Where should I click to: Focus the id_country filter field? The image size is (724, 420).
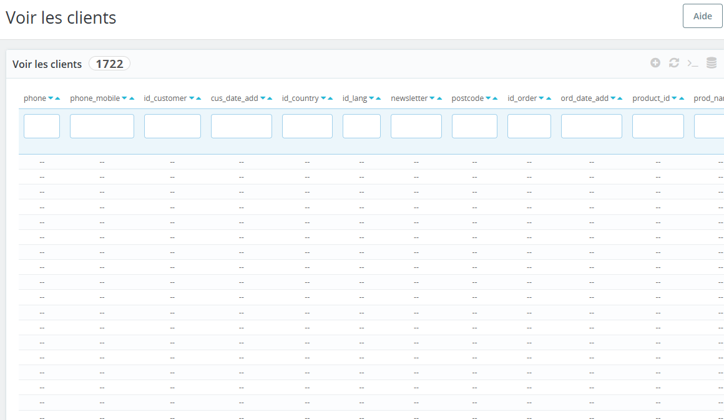pyautogui.click(x=307, y=126)
